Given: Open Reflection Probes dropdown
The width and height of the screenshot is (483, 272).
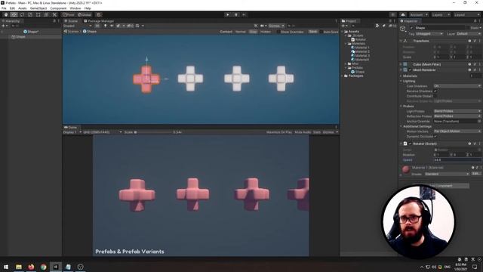Looking at the screenshot, I should coord(457,116).
